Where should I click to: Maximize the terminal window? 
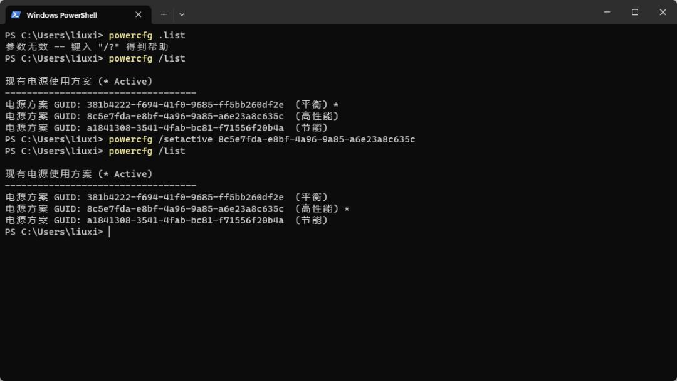tap(634, 12)
